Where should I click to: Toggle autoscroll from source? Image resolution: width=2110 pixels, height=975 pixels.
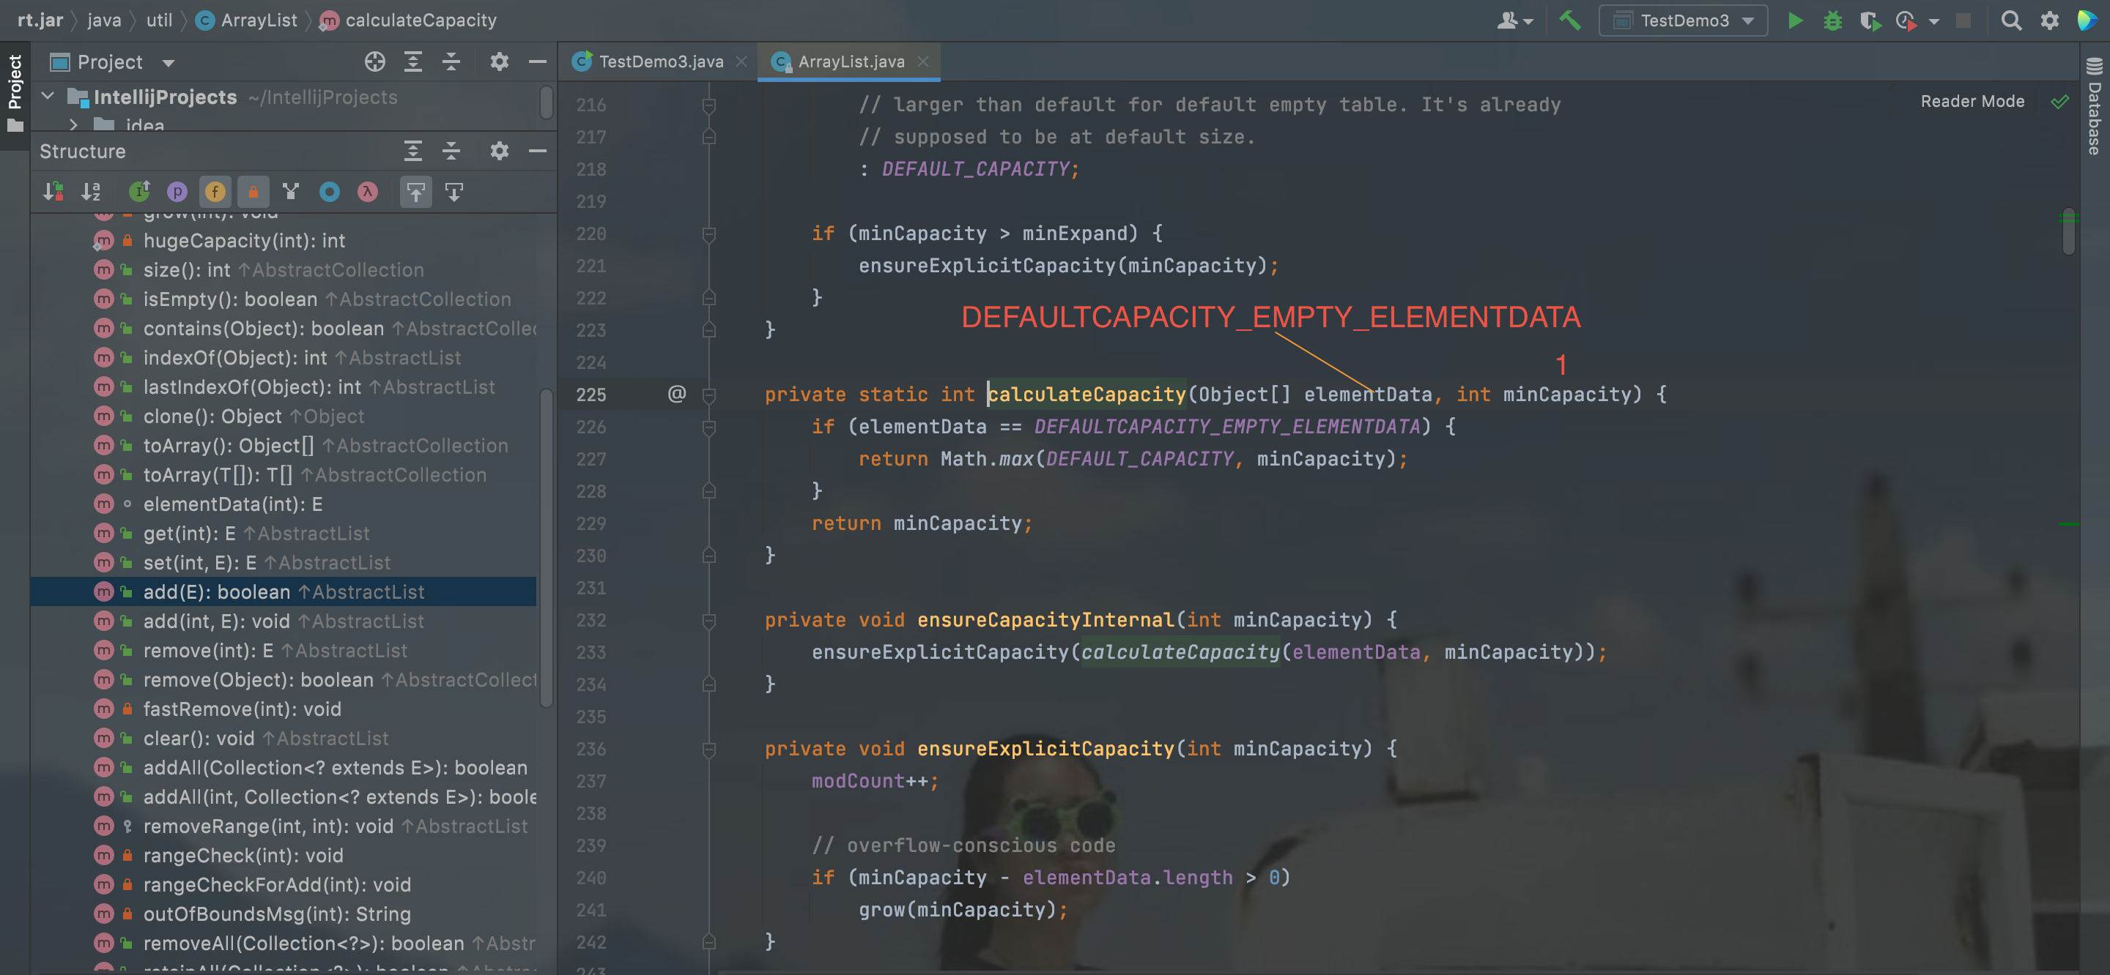click(x=454, y=192)
